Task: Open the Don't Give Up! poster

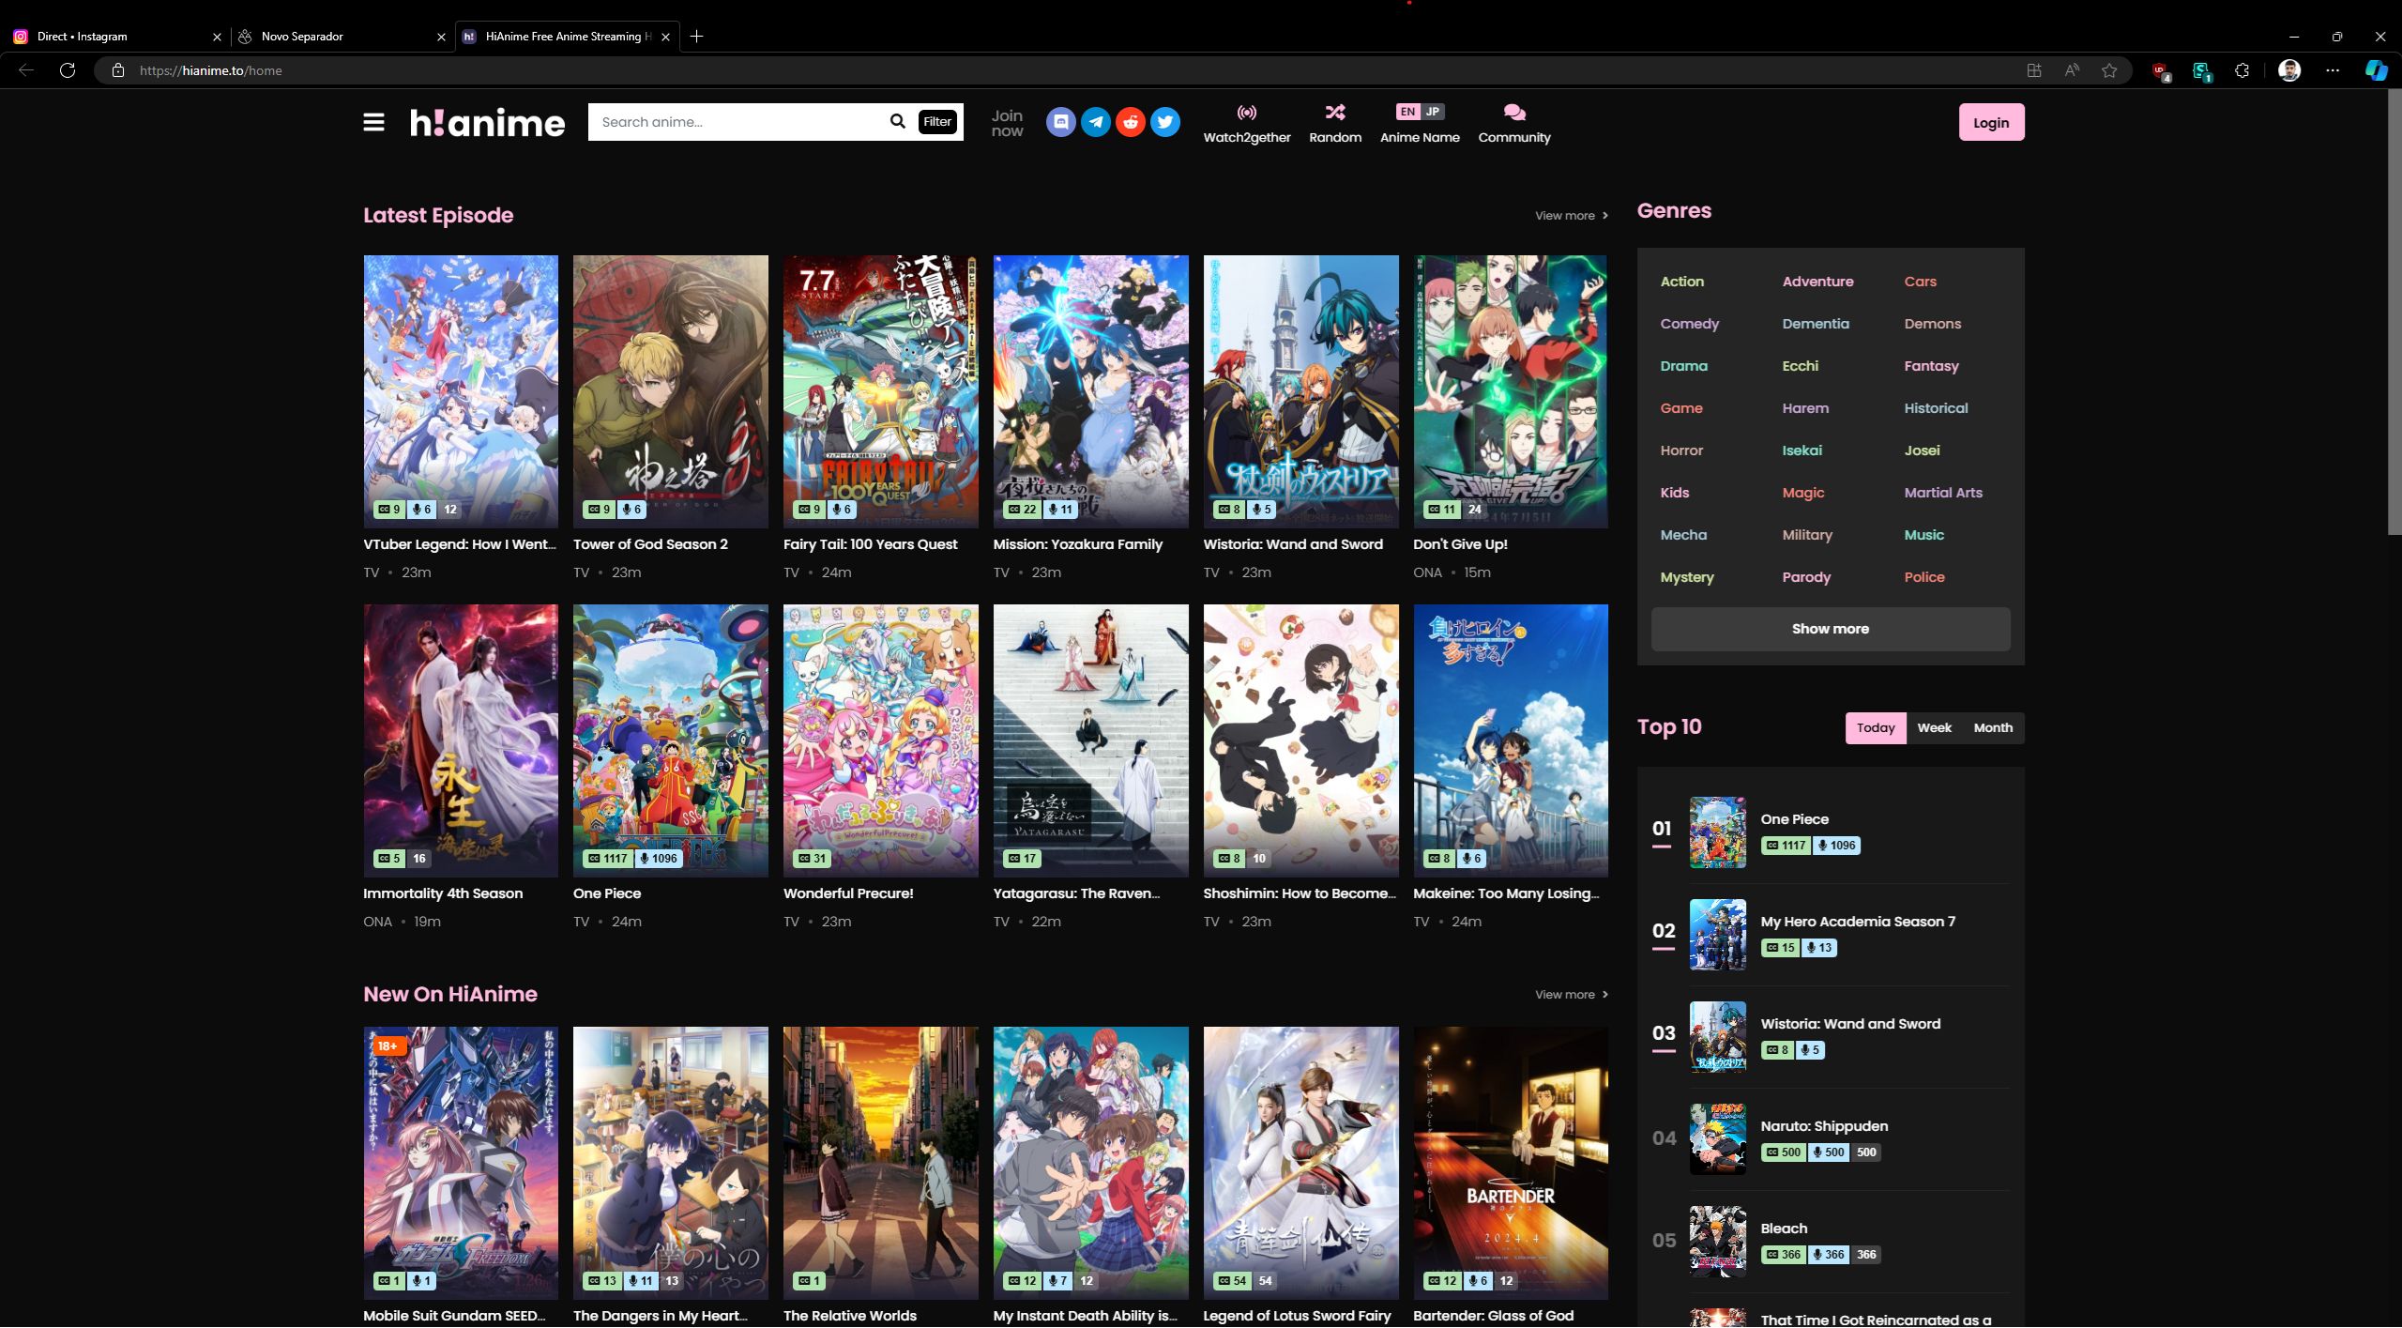Action: tap(1511, 391)
